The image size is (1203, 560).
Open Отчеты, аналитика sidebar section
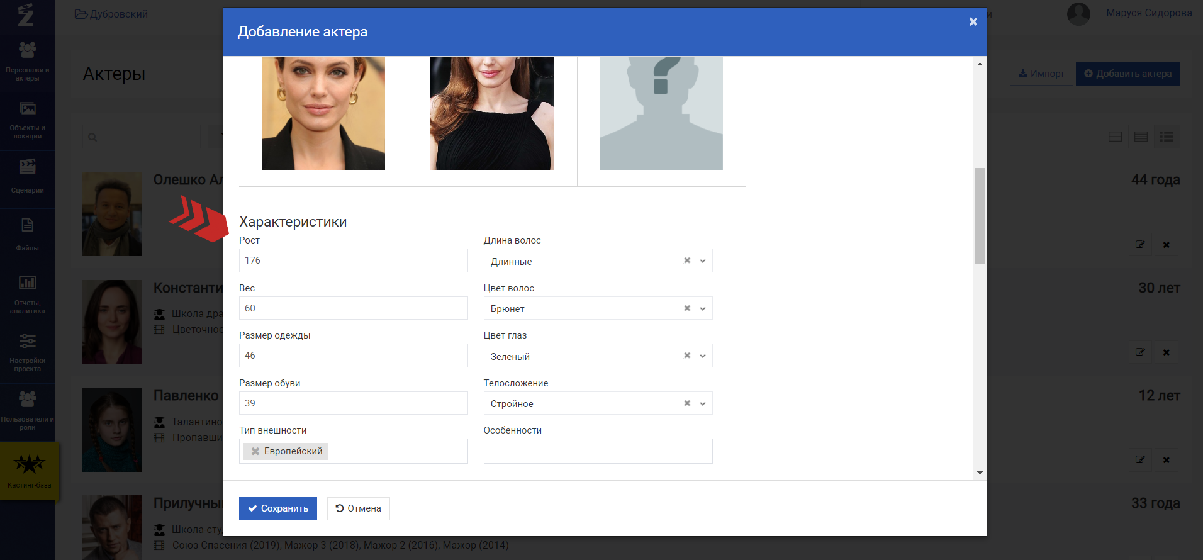(28, 296)
